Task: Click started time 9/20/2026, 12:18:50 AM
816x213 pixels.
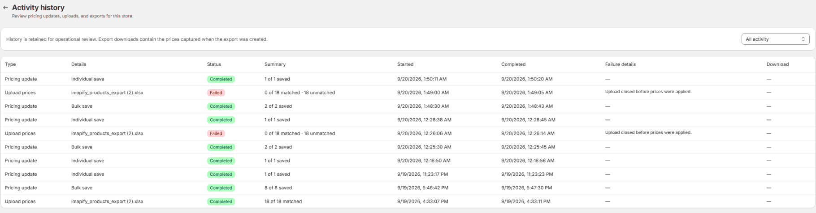Action: 424,160
